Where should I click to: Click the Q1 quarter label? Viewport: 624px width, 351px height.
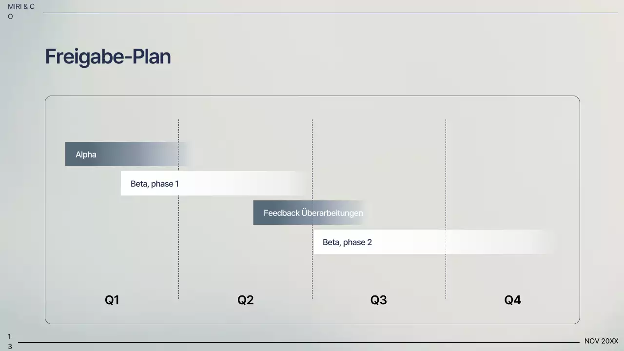[112, 300]
